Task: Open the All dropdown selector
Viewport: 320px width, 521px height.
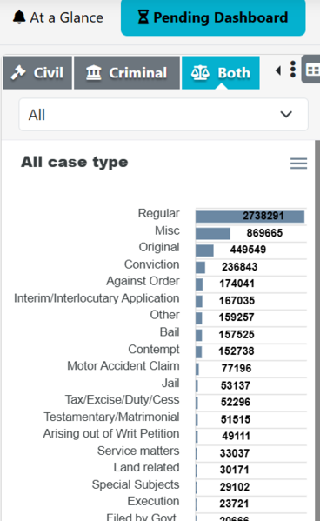Action: (163, 115)
